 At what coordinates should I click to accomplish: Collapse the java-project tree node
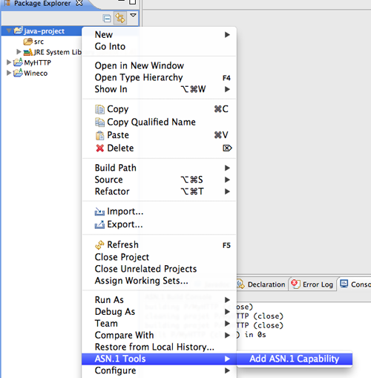pos(9,30)
